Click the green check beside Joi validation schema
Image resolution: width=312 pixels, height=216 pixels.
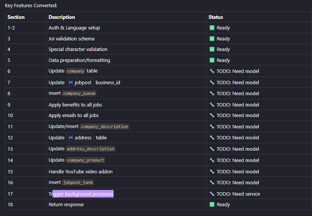212,39
